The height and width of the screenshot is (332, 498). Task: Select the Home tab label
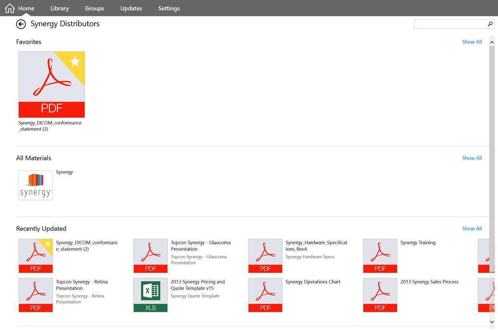pyautogui.click(x=26, y=8)
